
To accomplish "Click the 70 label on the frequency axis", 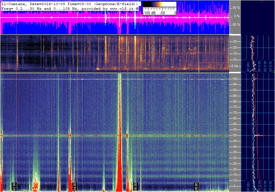I will tap(235, 113).
